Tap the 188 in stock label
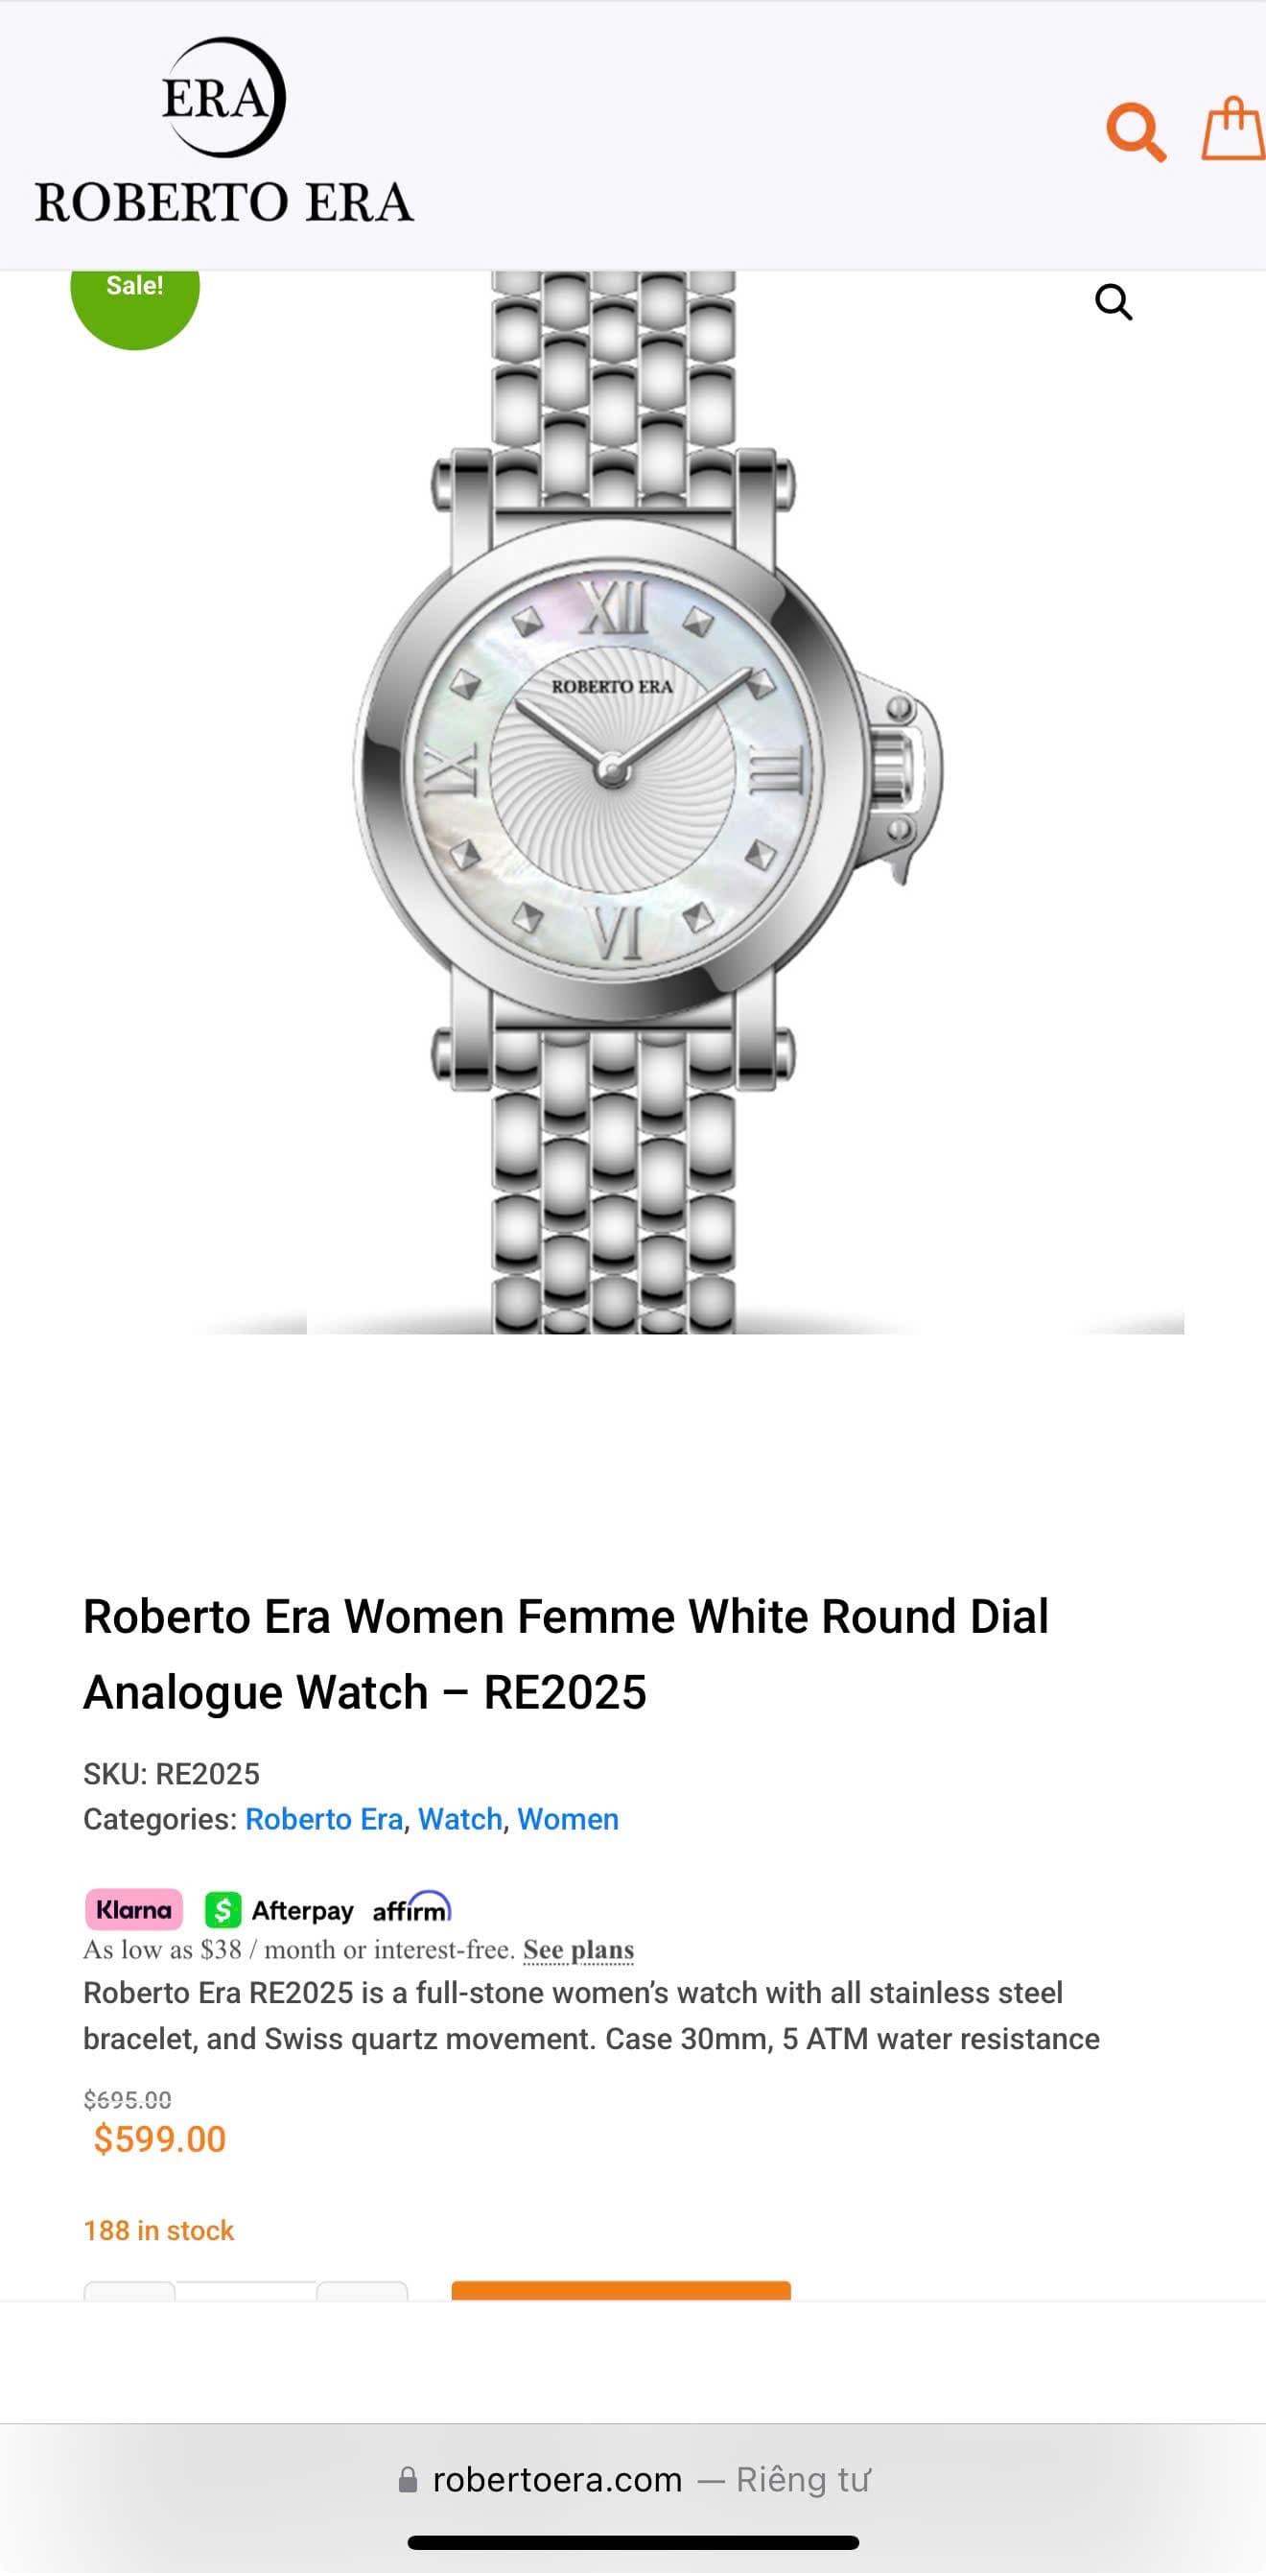1266x2573 pixels. pos(159,2231)
